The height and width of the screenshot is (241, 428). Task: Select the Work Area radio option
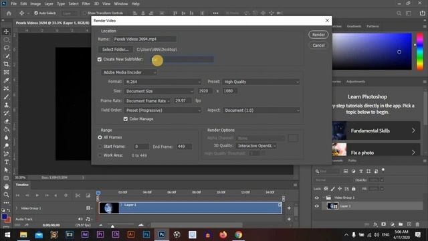point(100,155)
